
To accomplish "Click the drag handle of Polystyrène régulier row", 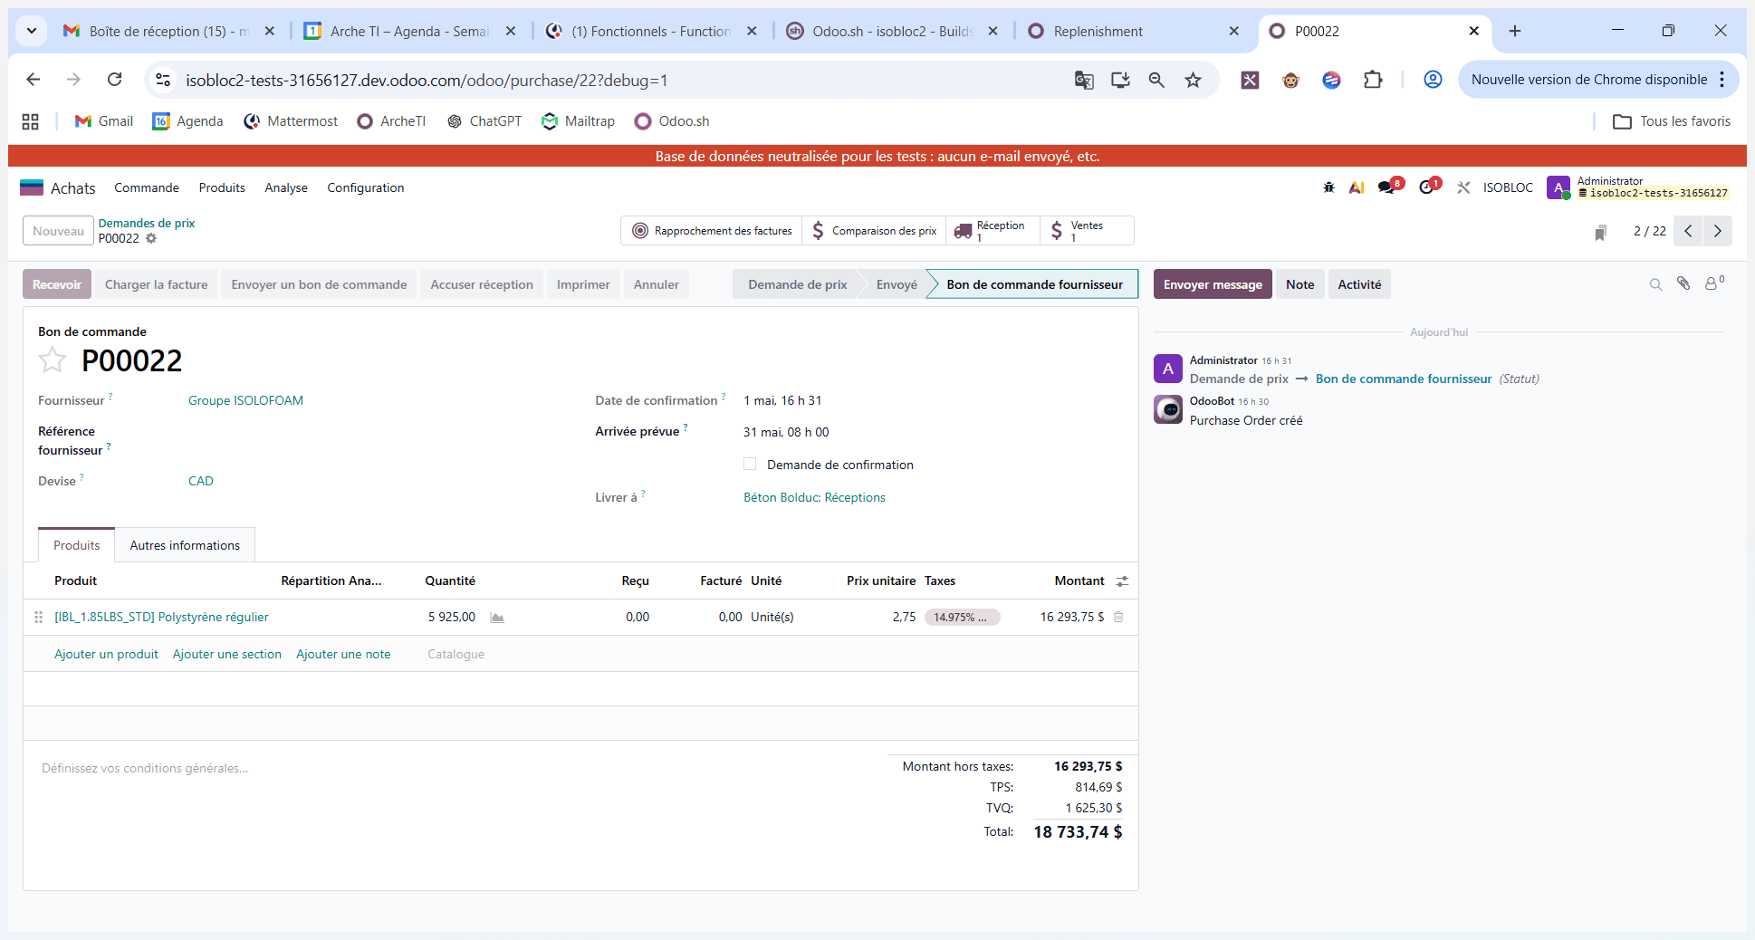I will pyautogui.click(x=38, y=617).
